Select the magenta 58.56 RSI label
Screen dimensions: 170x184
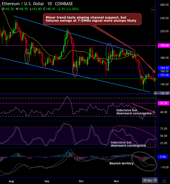pos(164,103)
